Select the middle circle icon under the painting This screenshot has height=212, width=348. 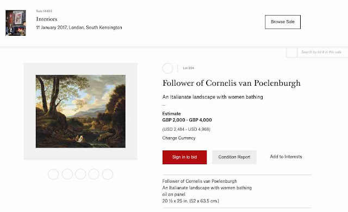click(80, 174)
